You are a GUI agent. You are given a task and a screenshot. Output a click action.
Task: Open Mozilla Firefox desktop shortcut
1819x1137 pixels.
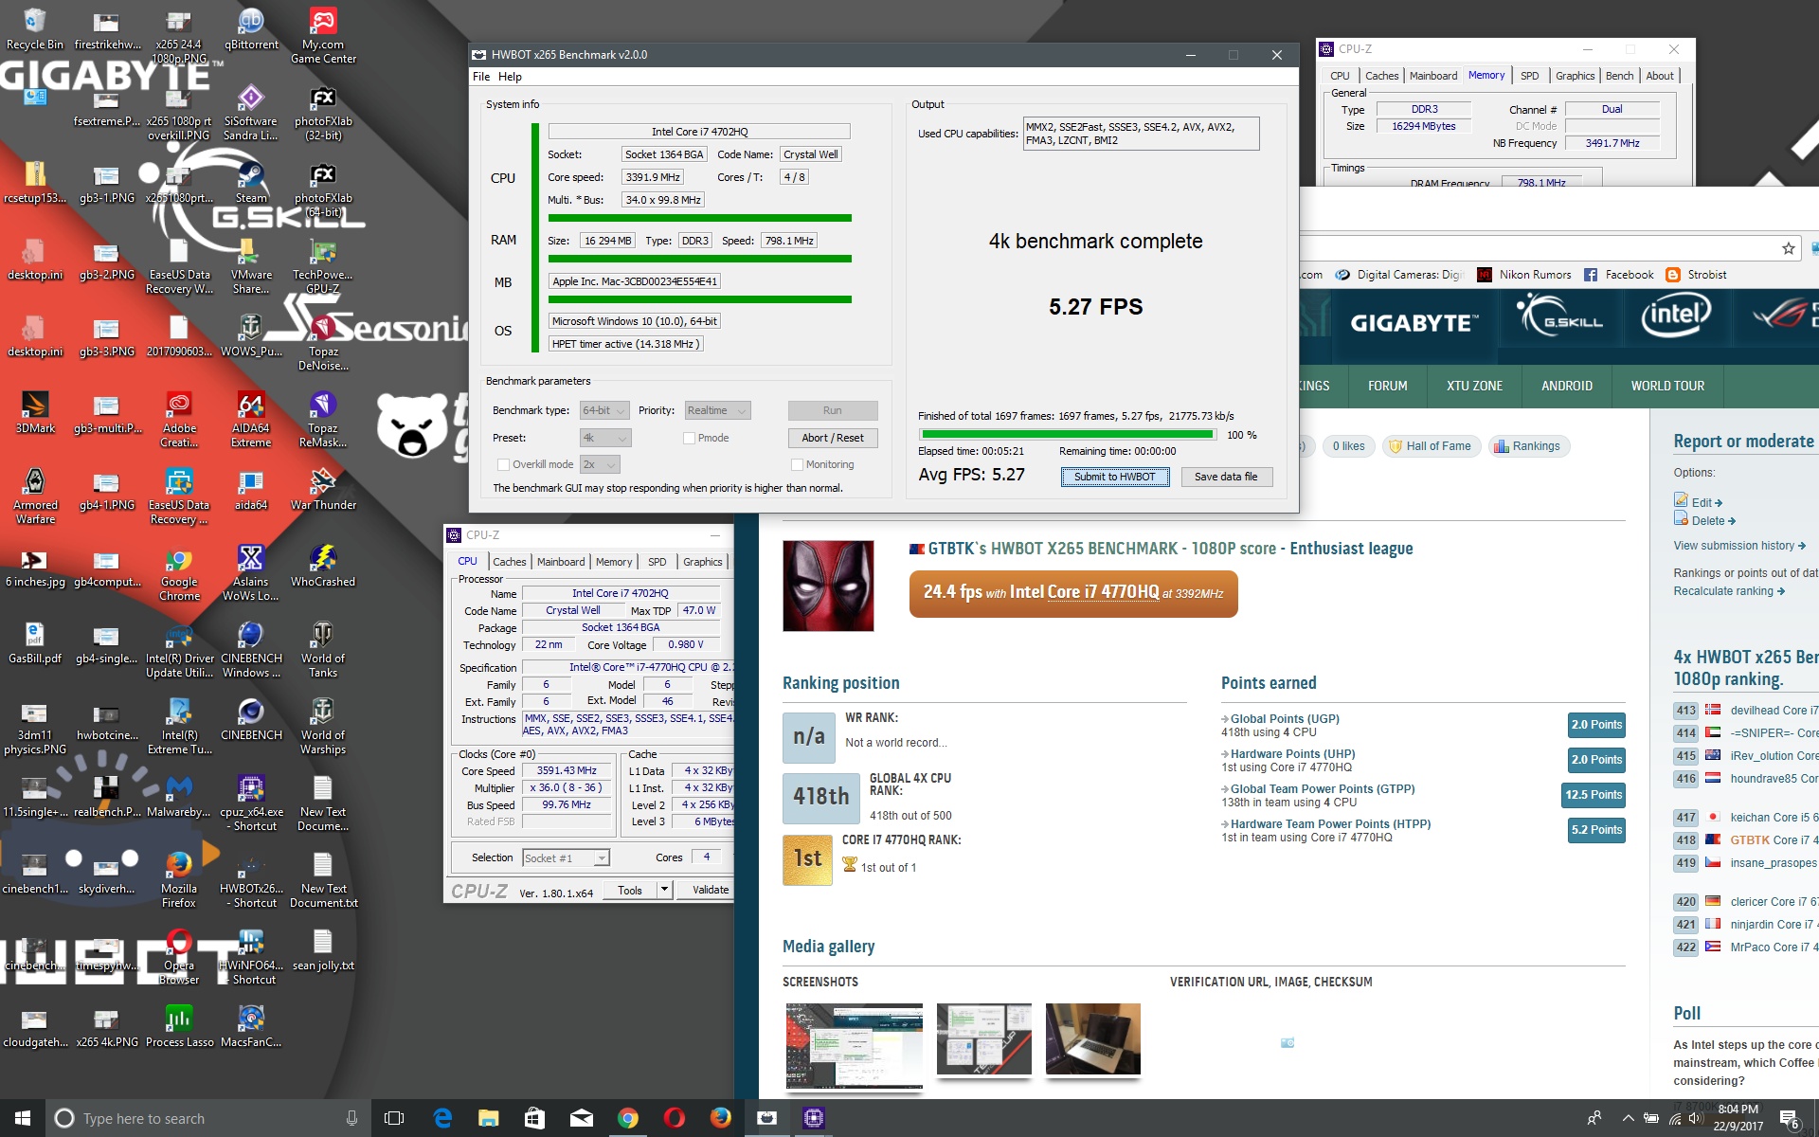(179, 880)
